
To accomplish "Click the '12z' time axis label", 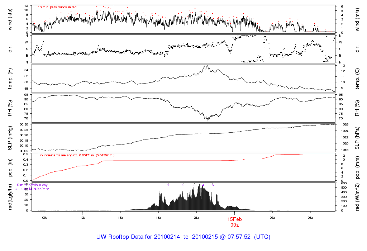I will [x=83, y=218].
